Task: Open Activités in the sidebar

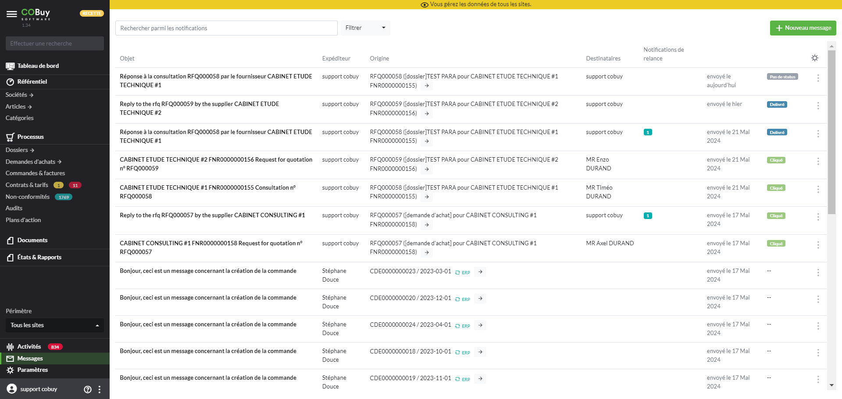Action: click(x=29, y=347)
